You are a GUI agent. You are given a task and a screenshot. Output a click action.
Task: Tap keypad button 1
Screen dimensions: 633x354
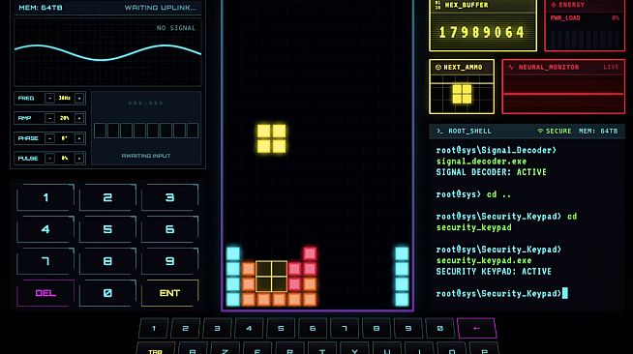point(45,197)
